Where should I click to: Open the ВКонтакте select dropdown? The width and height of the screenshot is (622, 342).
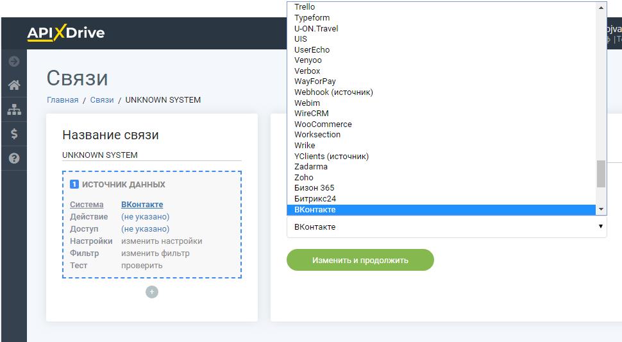click(x=447, y=227)
